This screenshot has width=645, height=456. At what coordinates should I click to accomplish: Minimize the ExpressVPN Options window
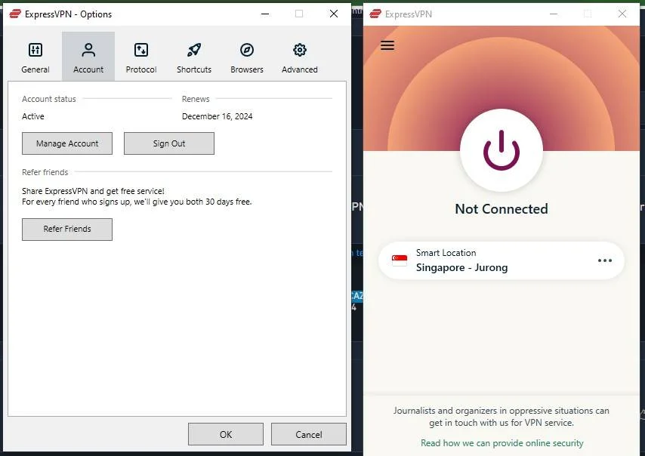pyautogui.click(x=265, y=14)
